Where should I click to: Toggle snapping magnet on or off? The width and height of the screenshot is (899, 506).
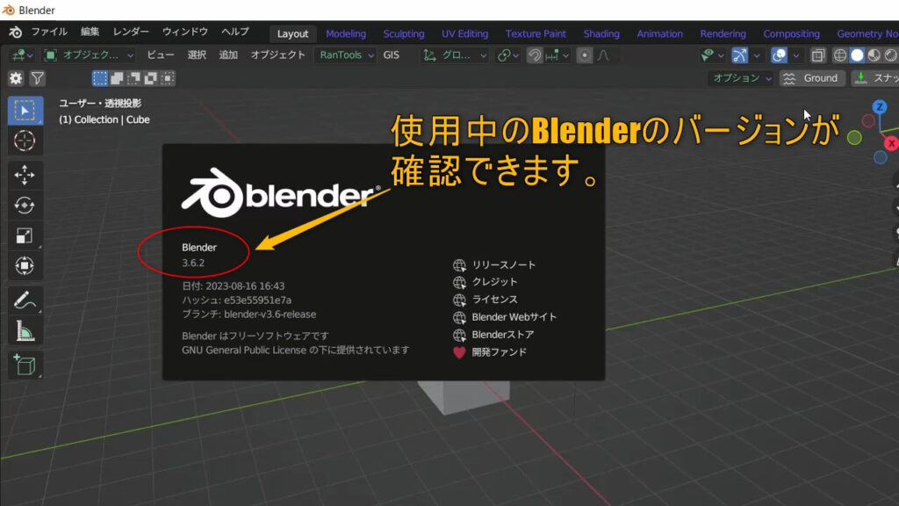(535, 55)
